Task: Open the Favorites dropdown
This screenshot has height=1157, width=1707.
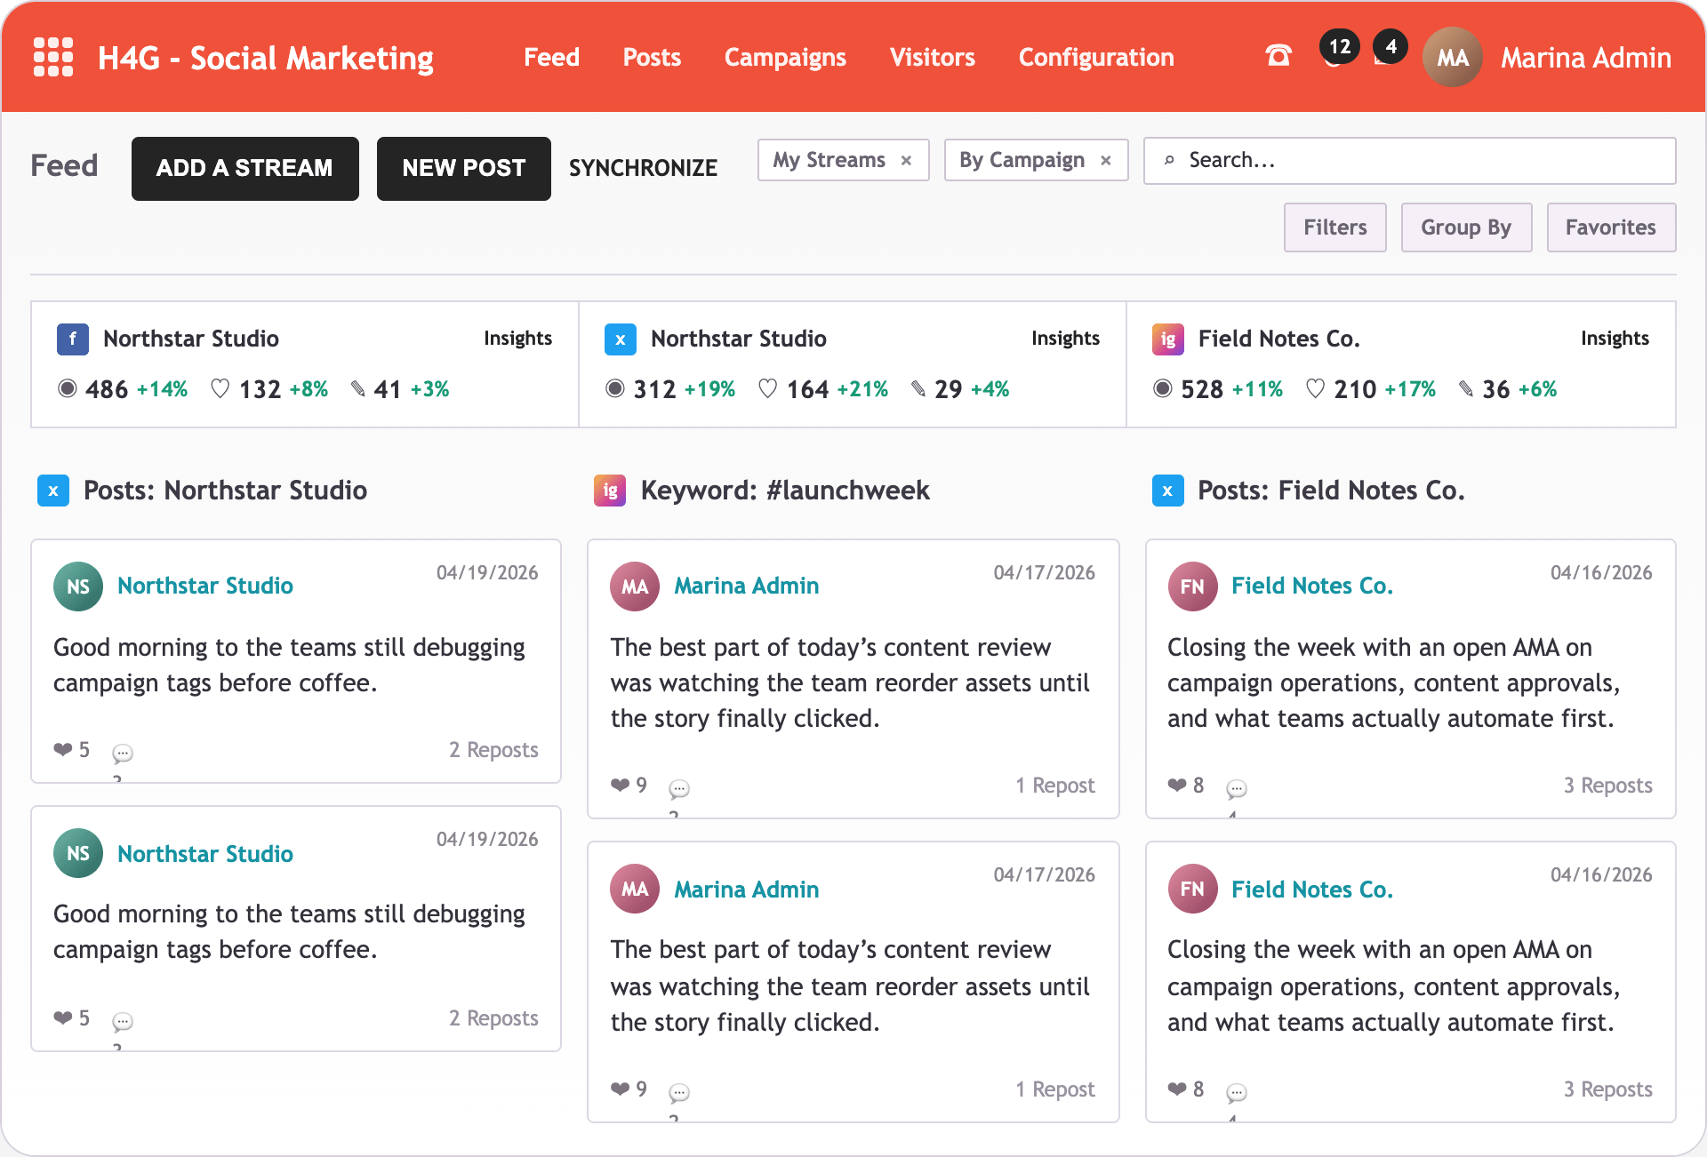Action: coord(1611,227)
